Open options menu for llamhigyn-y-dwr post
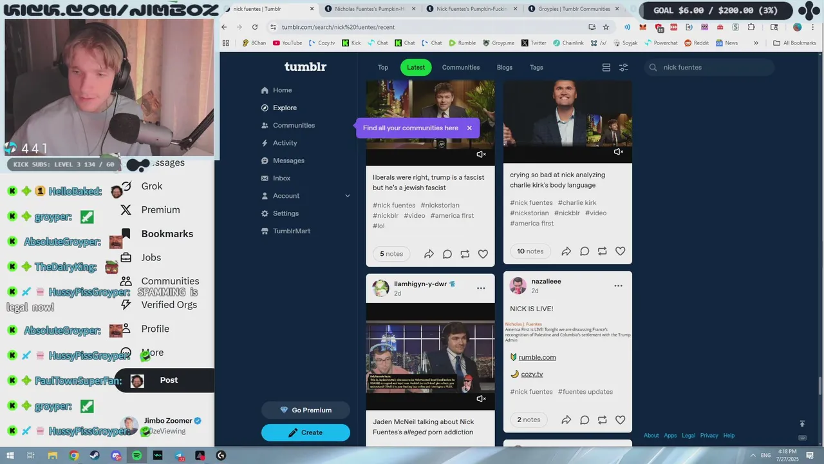824x464 pixels. click(481, 288)
